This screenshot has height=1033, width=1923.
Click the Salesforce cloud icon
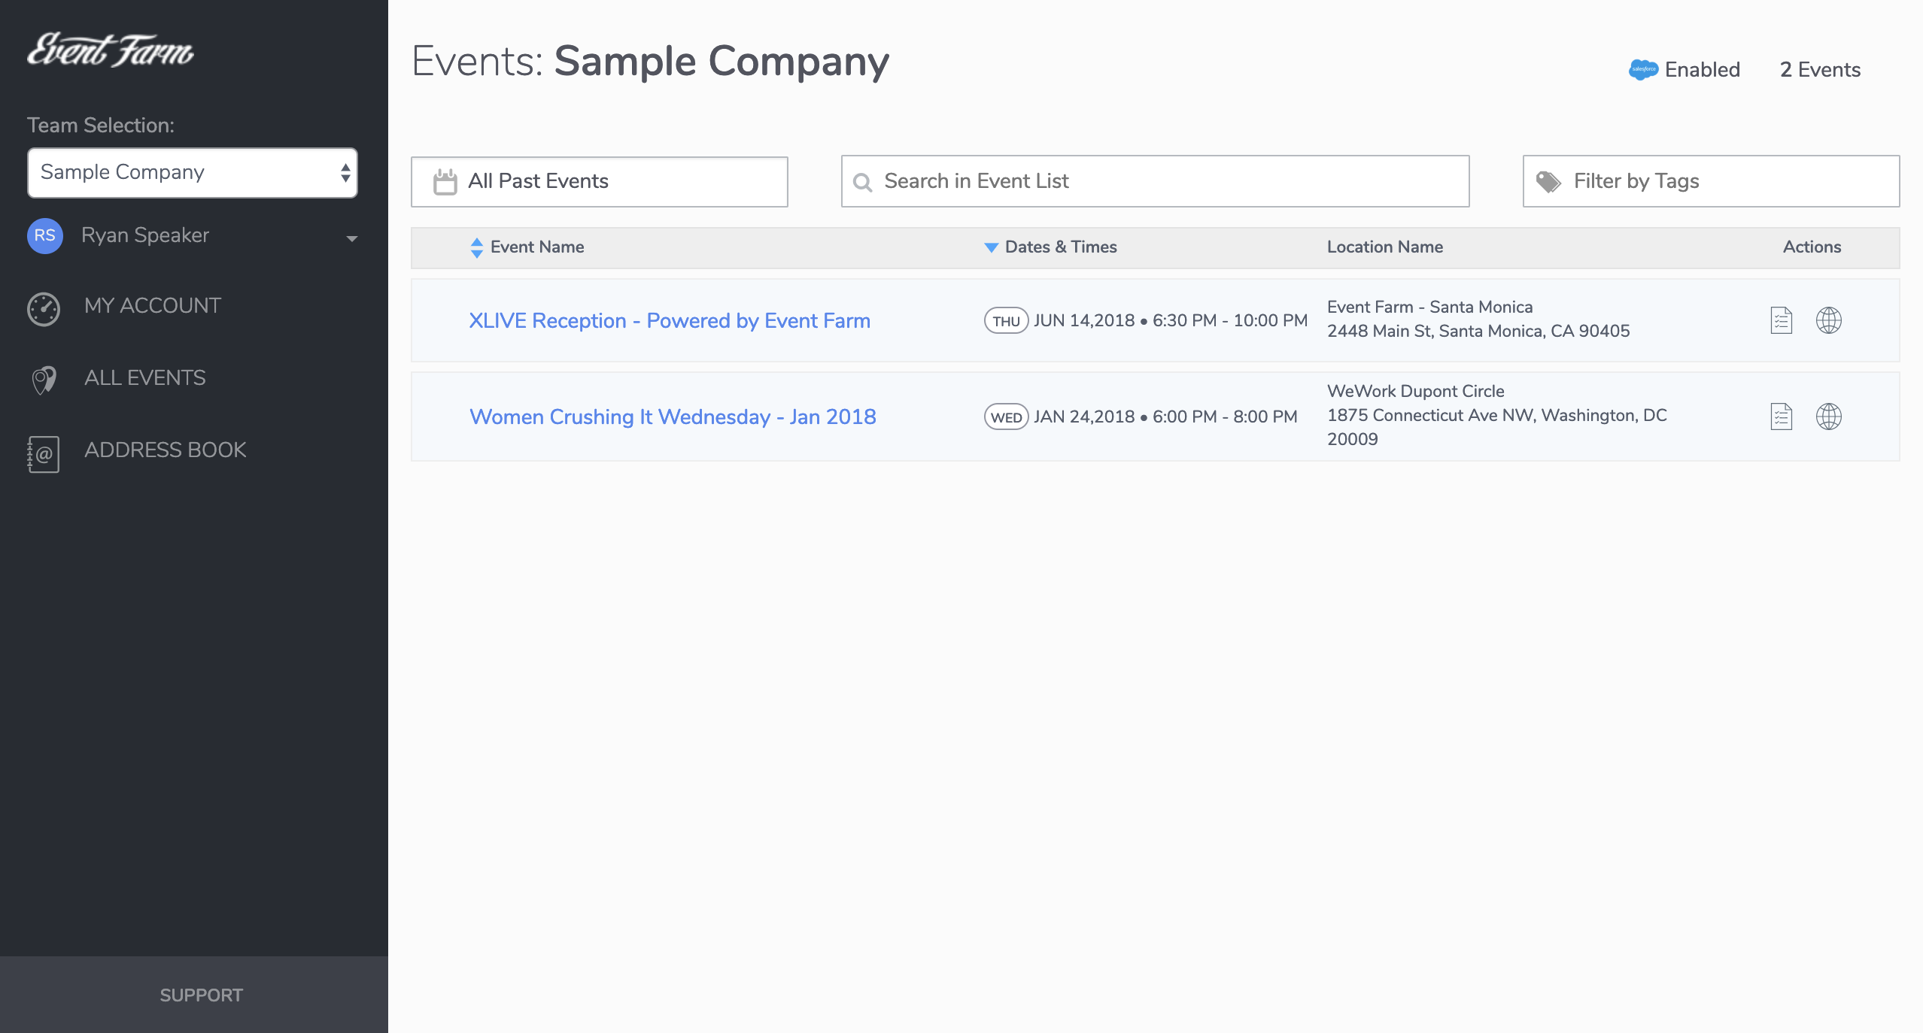point(1643,70)
